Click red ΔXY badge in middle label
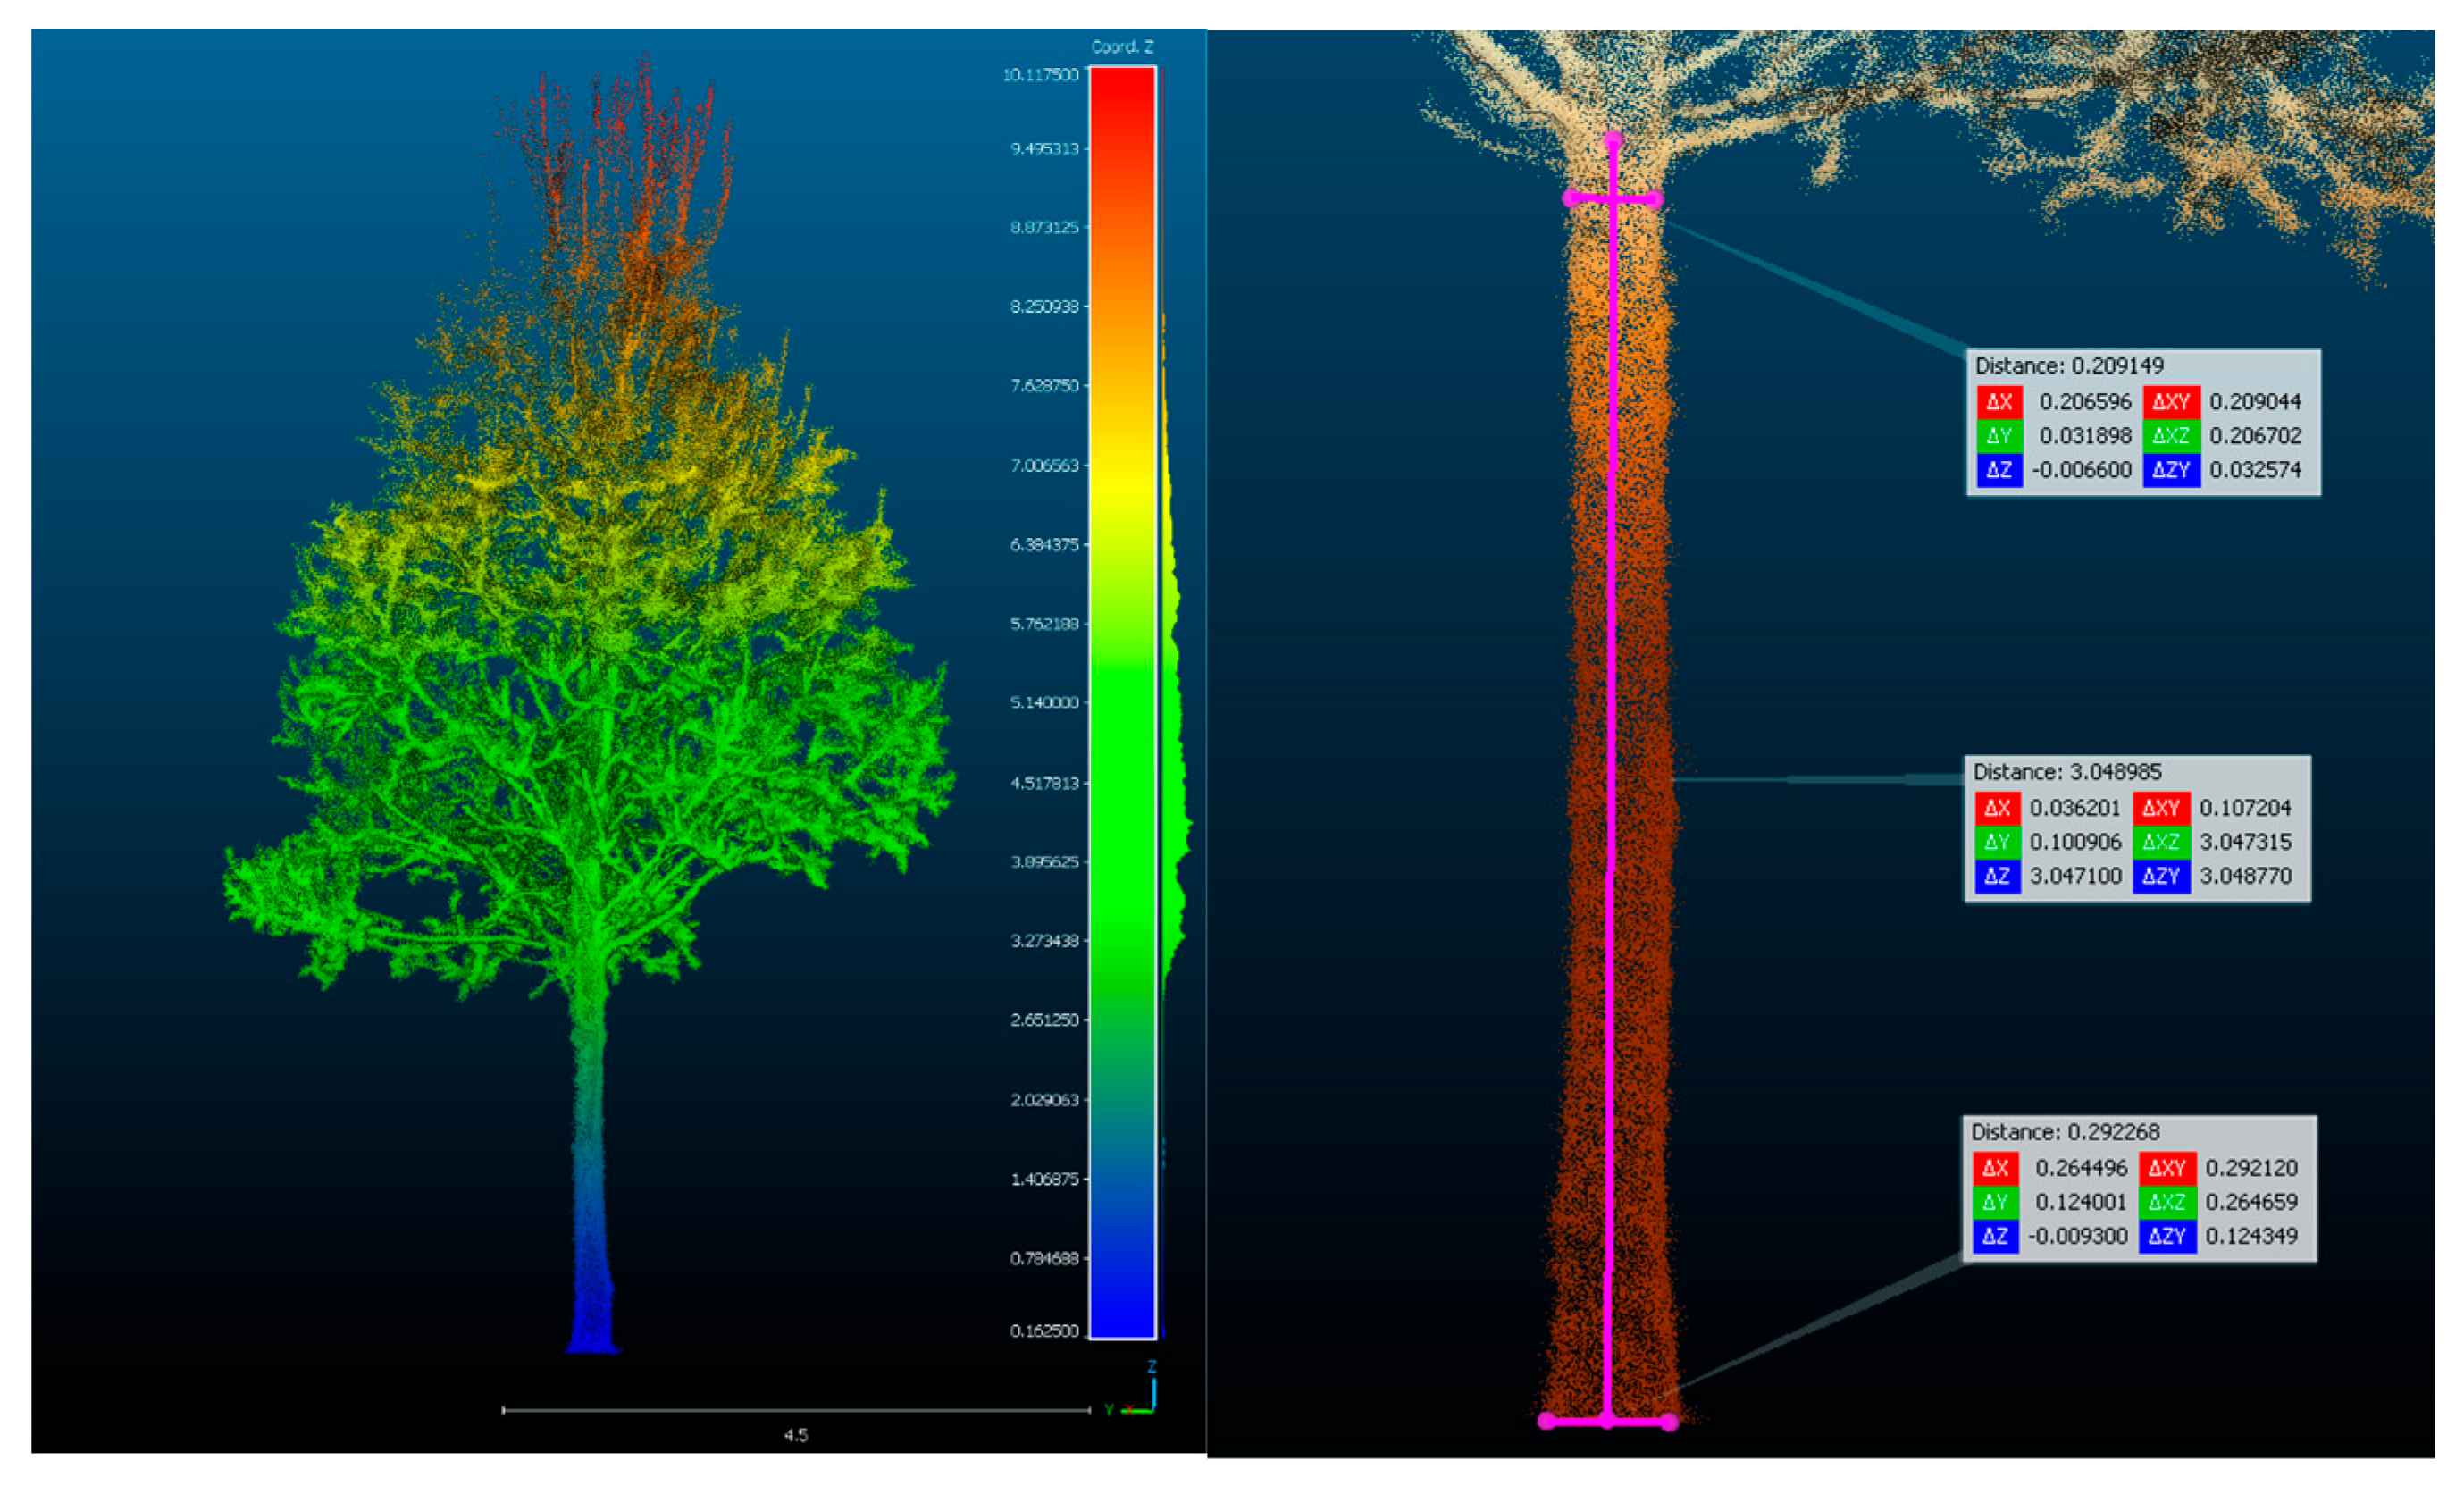Image resolution: width=2464 pixels, height=1486 pixels. coord(2161,808)
